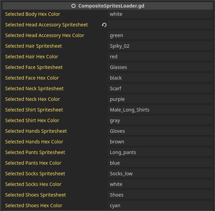This screenshot has width=215, height=211.
Task: Edit Neck Spritesheet field 'Scarf'
Action: [160, 89]
